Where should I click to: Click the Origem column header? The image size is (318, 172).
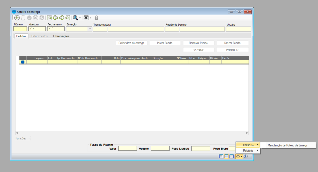coord(203,58)
